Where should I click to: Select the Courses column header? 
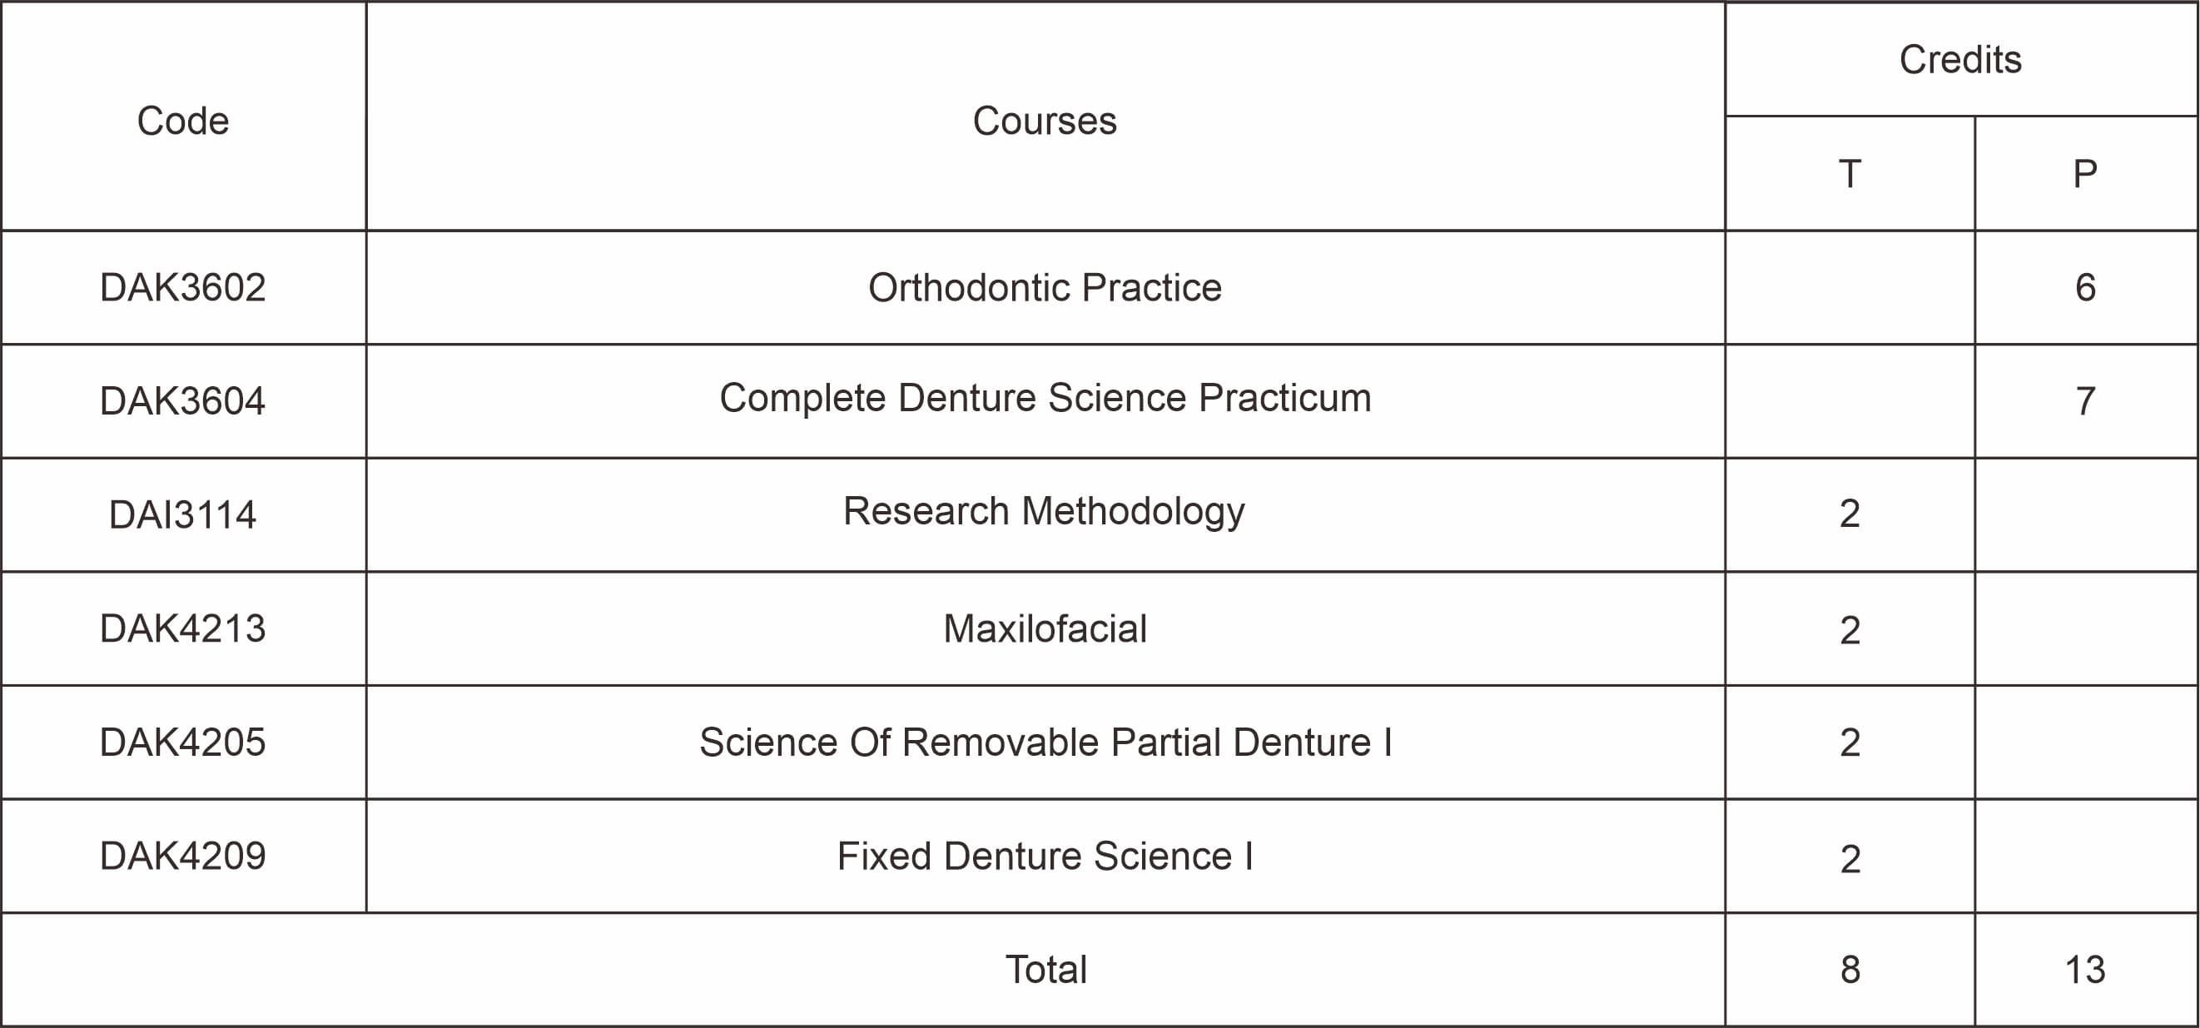(x=1044, y=122)
